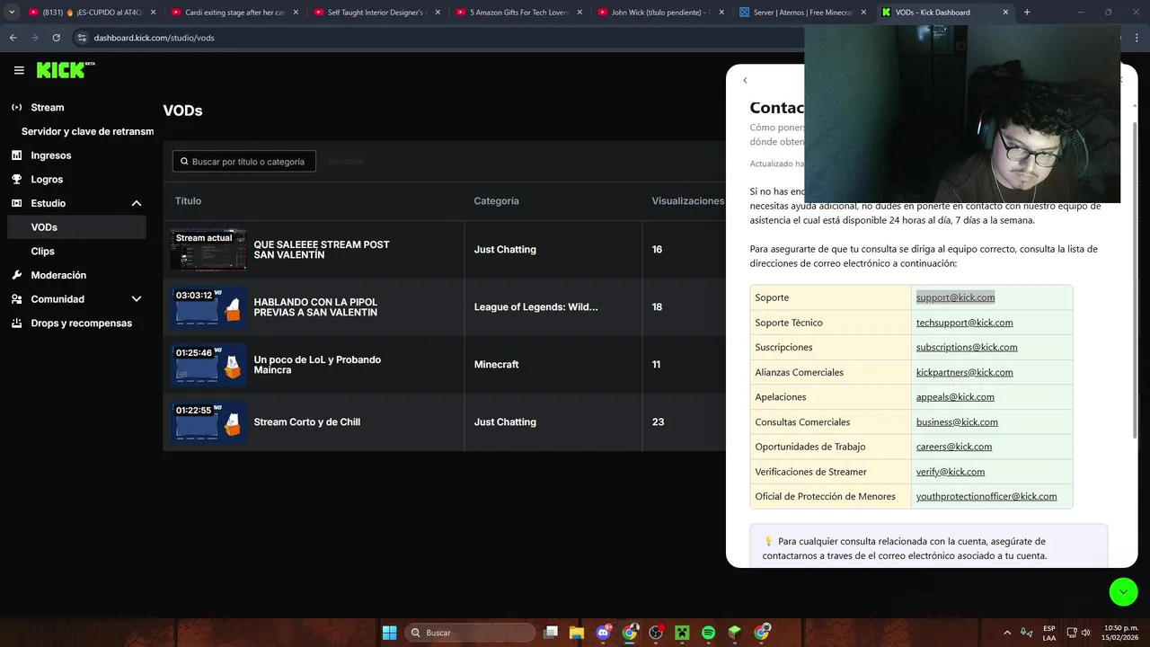Image resolution: width=1150 pixels, height=647 pixels.
Task: Switch to Cardi exiting stage tab
Action: click(237, 13)
